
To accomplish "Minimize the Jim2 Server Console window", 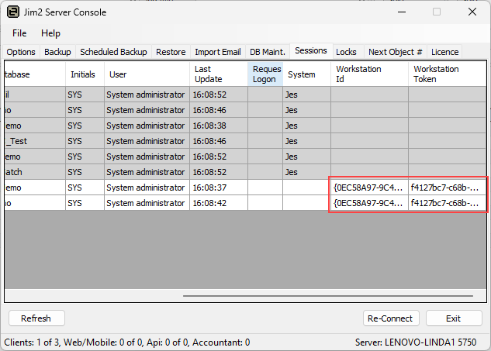I will [x=402, y=12].
